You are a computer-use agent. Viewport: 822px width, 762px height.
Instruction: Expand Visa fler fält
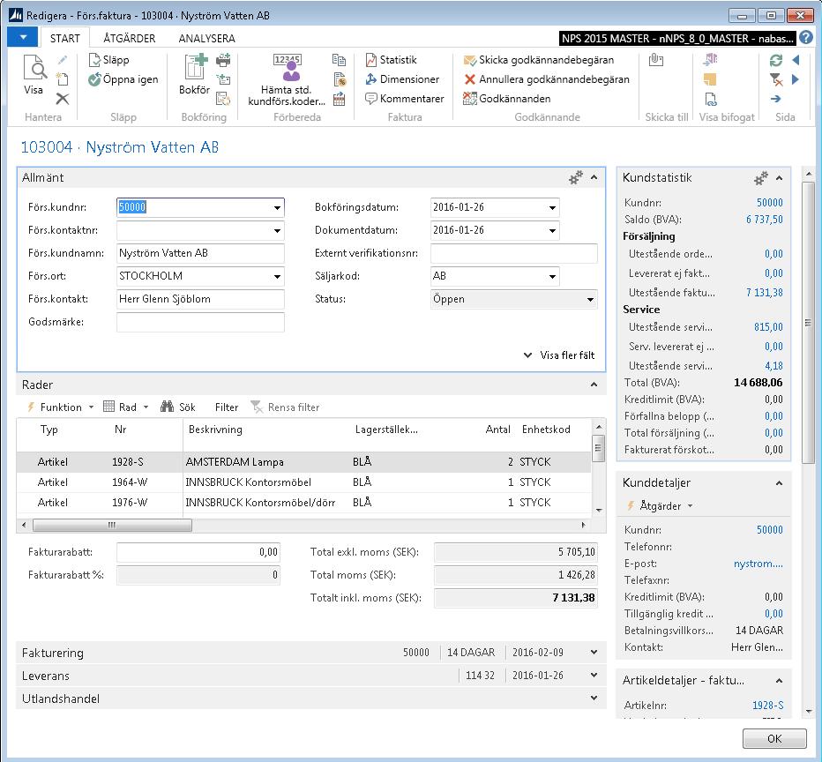coord(559,355)
